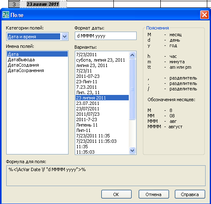Click variants list scroll down arrow

132,150
